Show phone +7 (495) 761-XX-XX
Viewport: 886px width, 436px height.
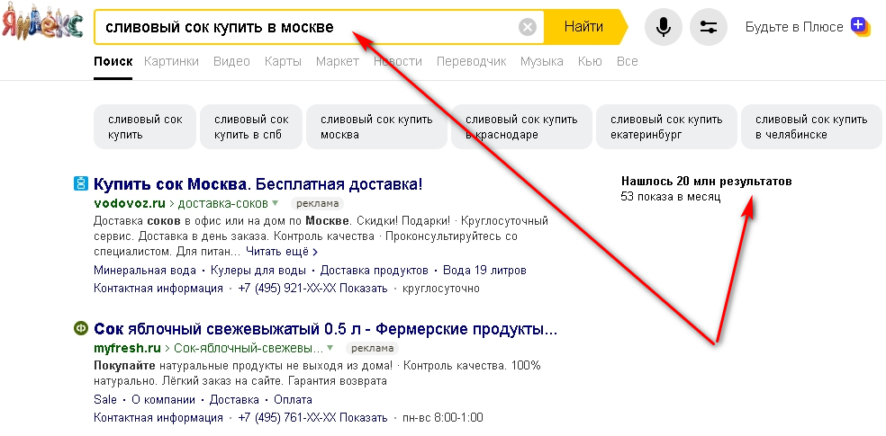[x=312, y=418]
